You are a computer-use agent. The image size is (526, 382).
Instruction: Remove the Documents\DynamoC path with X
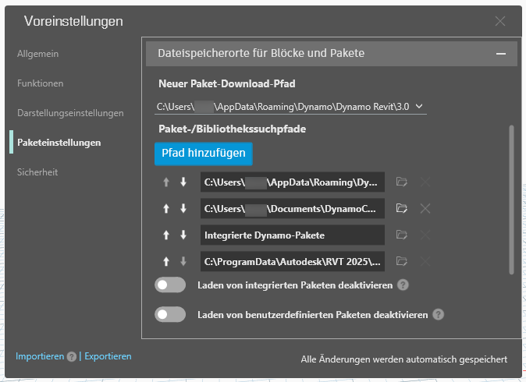tap(425, 209)
